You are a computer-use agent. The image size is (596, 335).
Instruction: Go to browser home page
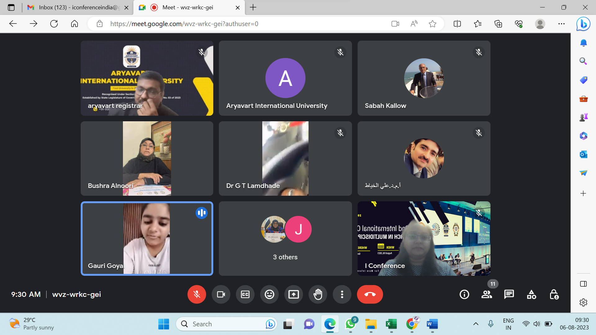pos(74,24)
